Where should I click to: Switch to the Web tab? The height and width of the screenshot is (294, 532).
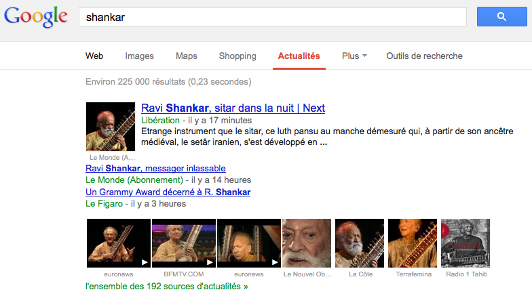[94, 56]
